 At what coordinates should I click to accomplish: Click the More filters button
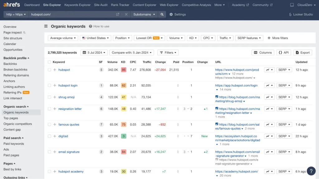[277, 38]
